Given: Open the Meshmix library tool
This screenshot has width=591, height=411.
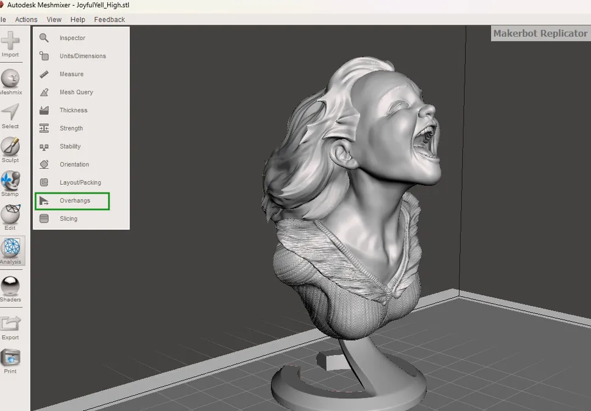Looking at the screenshot, I should [10, 82].
